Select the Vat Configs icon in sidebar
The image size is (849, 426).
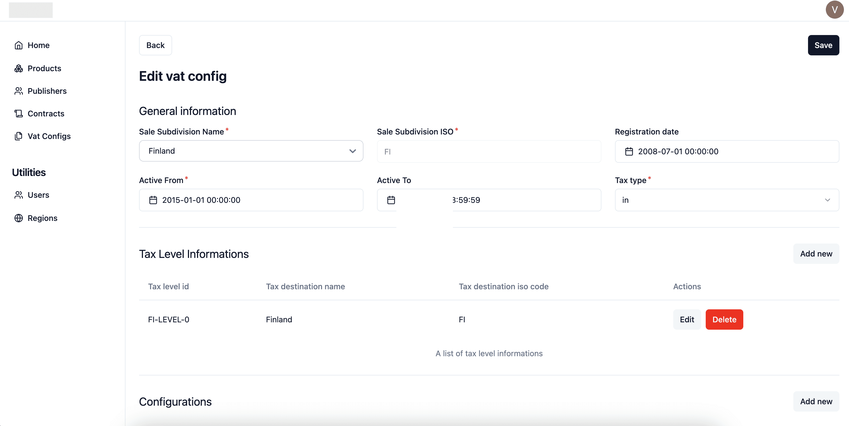19,136
